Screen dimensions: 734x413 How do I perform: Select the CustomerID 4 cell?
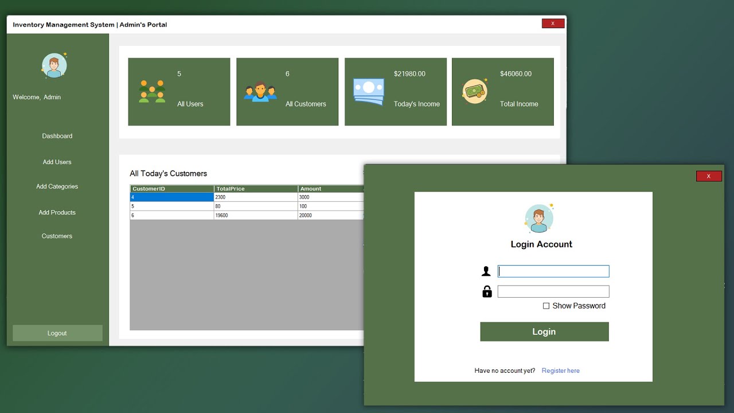[172, 197]
